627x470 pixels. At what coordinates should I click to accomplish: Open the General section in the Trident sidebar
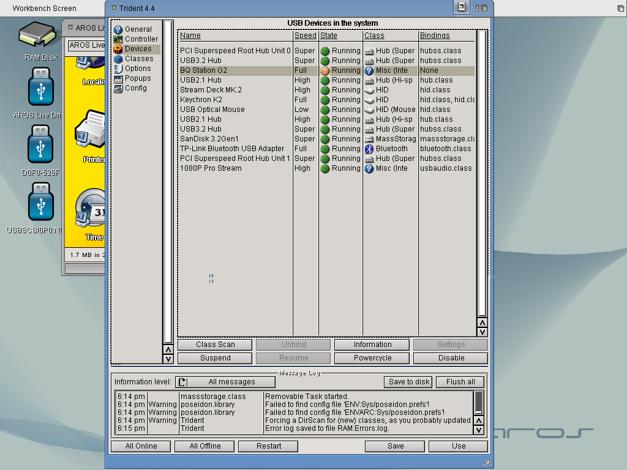[x=138, y=29]
